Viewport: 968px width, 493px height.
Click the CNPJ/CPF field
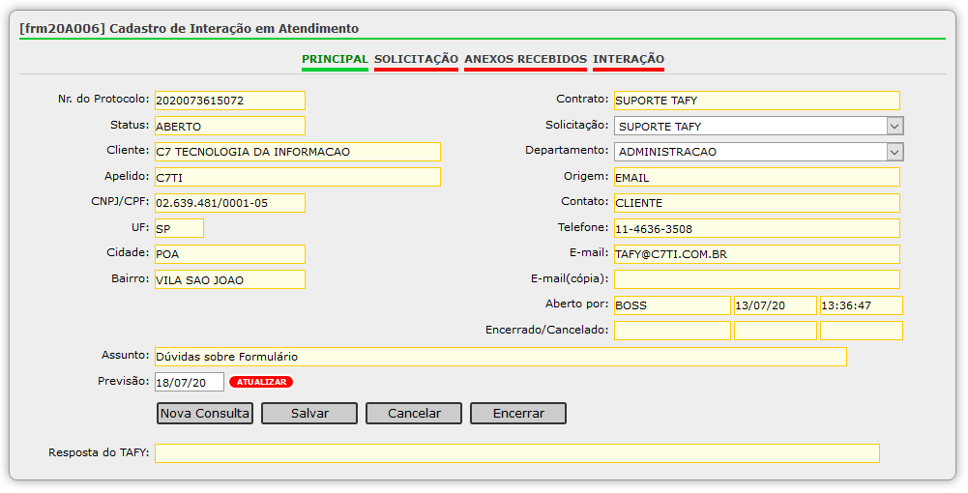pos(229,203)
